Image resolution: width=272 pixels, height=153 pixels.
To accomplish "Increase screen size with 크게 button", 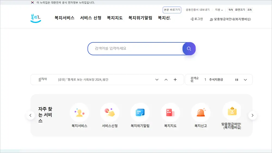I will point(249,10).
